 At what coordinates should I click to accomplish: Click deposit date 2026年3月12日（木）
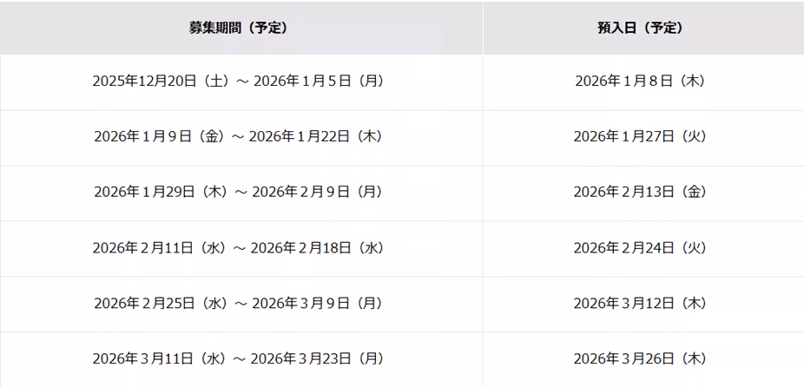(640, 304)
